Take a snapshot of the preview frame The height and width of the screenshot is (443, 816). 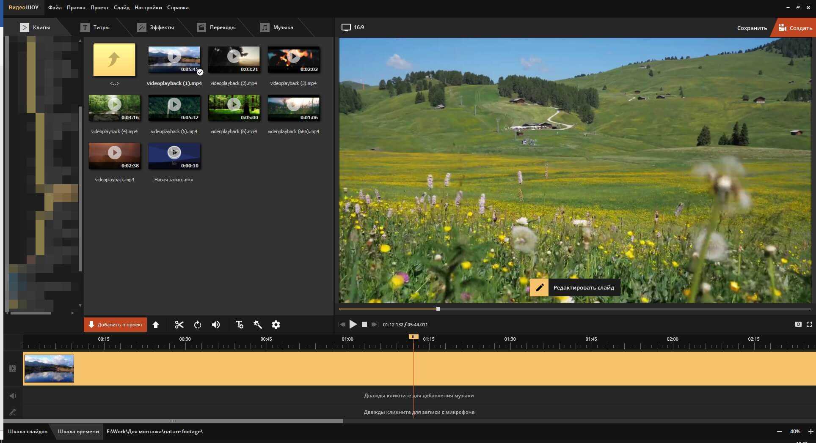(798, 324)
